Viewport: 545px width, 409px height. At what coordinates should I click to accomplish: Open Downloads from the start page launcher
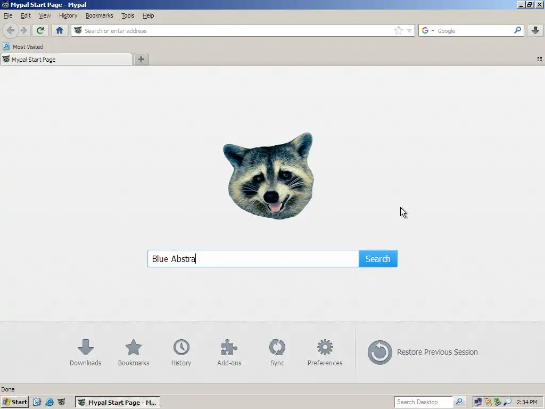(x=86, y=353)
